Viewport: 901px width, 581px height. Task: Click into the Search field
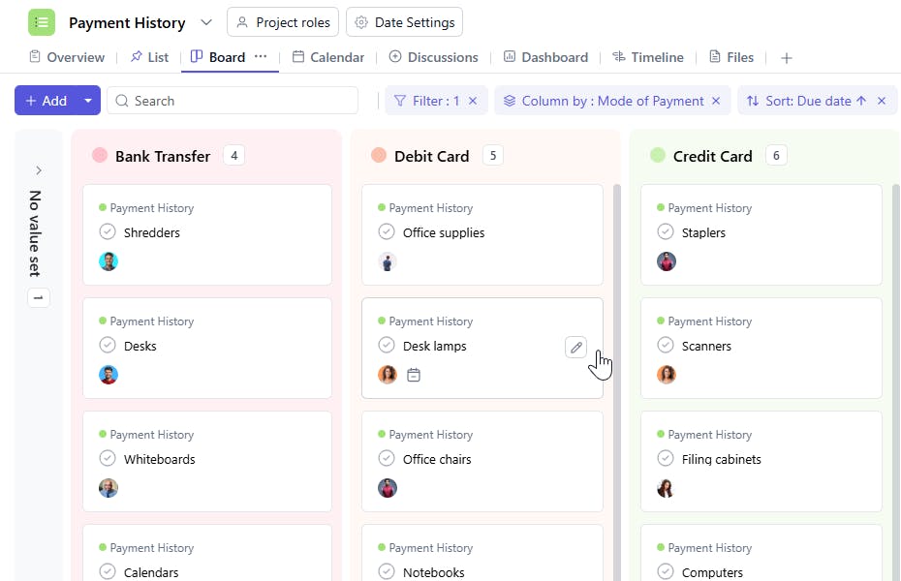click(x=242, y=101)
